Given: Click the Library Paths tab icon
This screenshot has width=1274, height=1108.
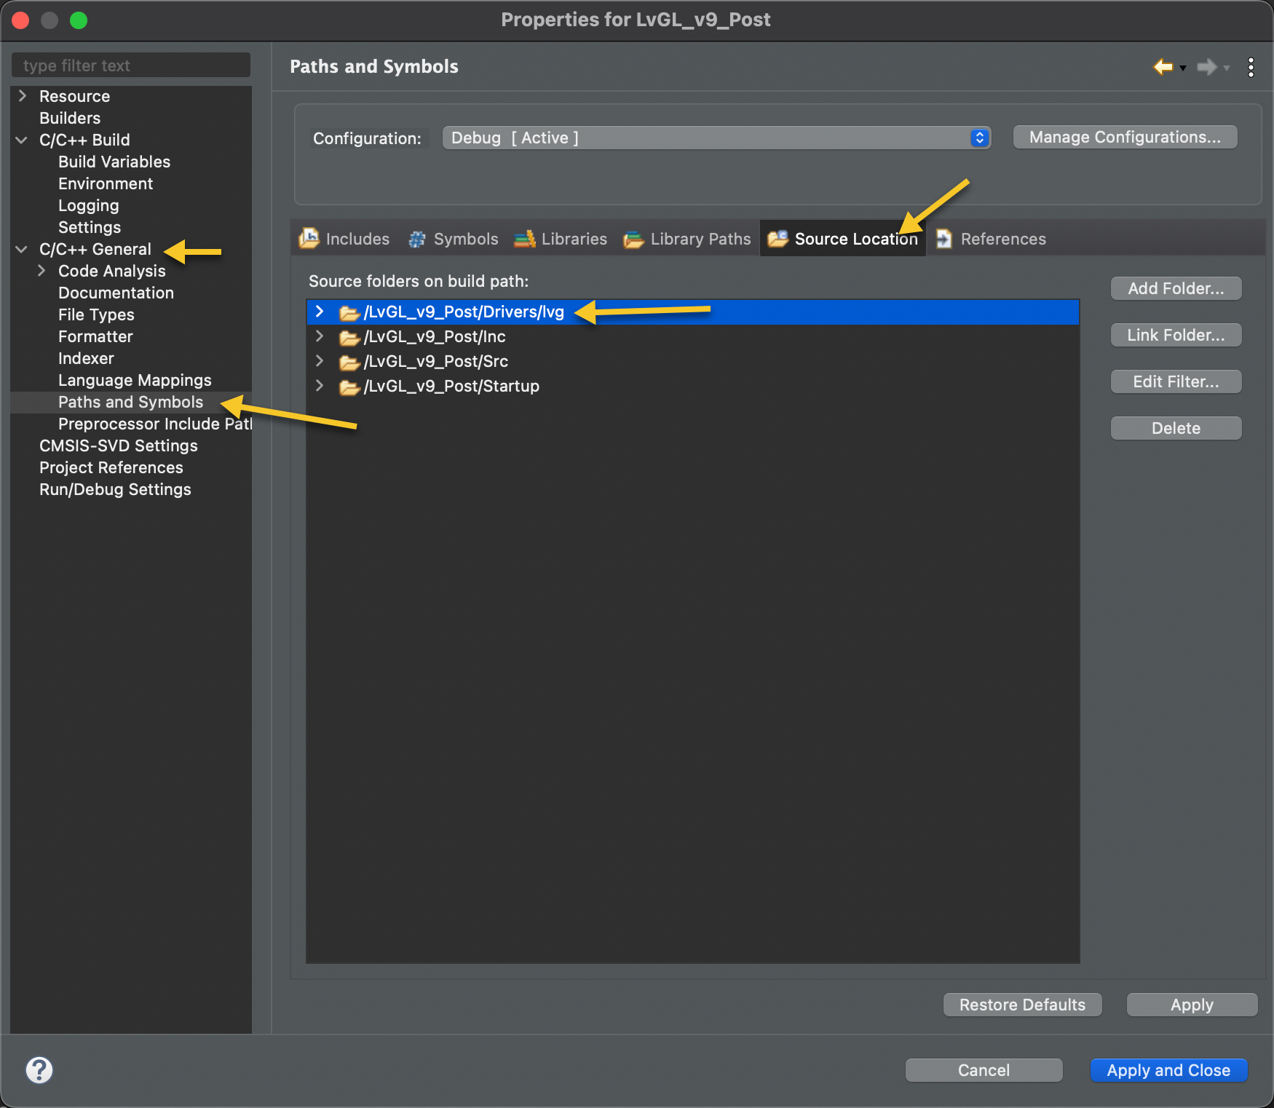Looking at the screenshot, I should tap(633, 239).
